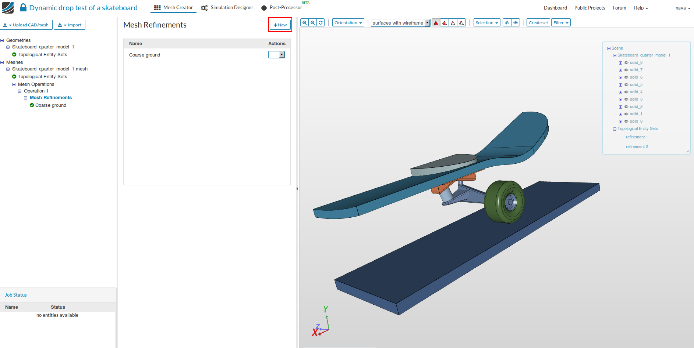Screen dimensions: 694x348
Task: Reset the 3D view with refresh icon
Action: pos(321,23)
